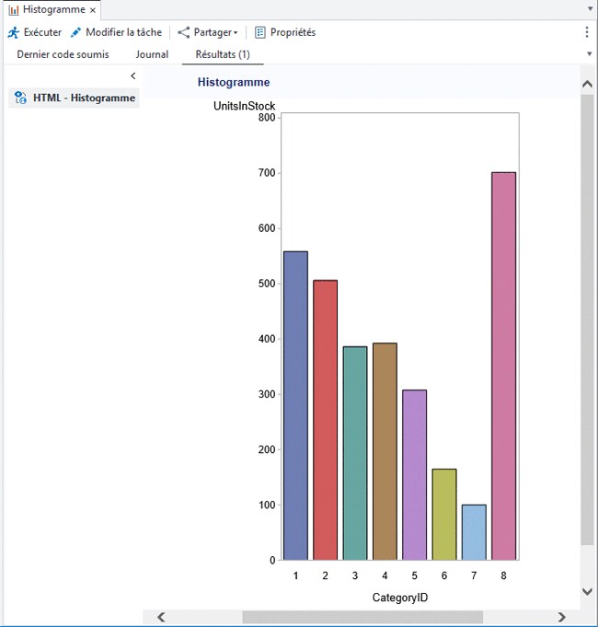Close the Histogramme tab

(93, 9)
